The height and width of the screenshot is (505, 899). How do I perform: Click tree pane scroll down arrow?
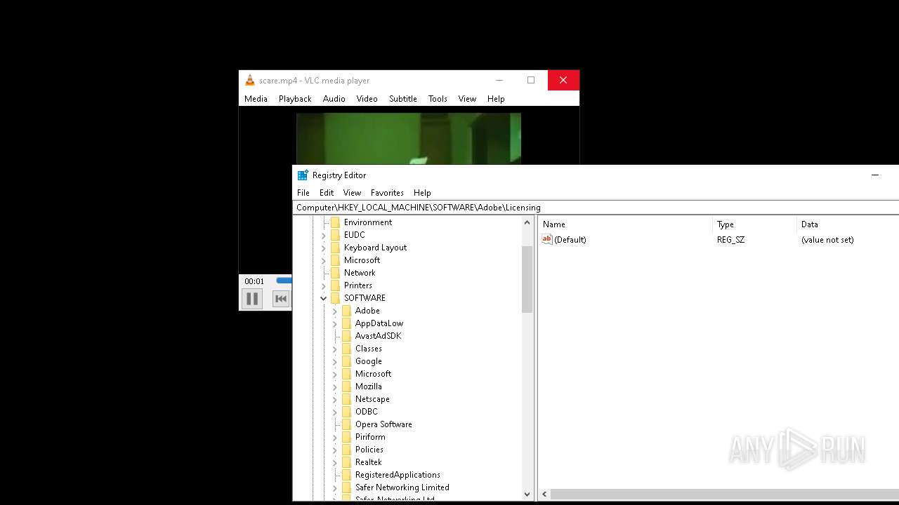pos(527,494)
